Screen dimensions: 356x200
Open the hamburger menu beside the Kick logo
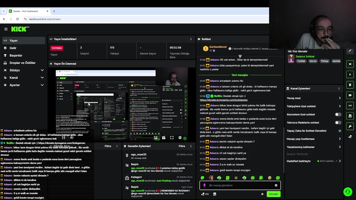click(x=6, y=29)
